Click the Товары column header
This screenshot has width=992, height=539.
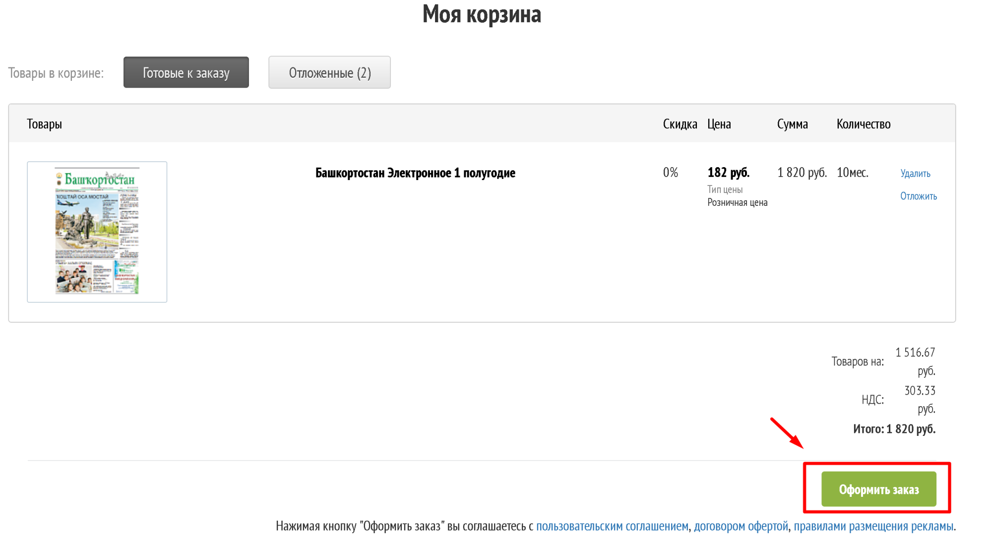(x=44, y=124)
